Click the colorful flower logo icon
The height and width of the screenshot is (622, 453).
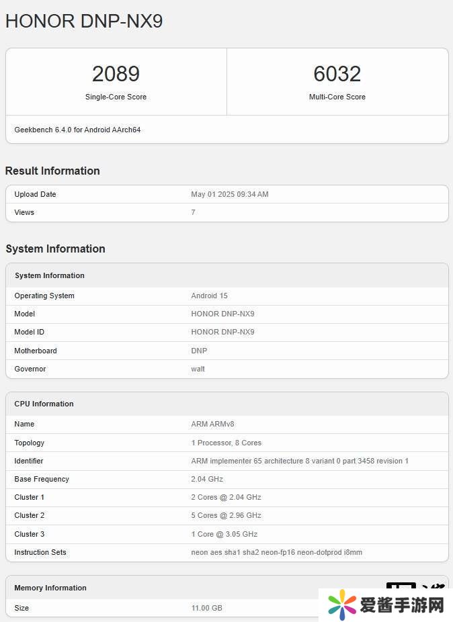[341, 605]
